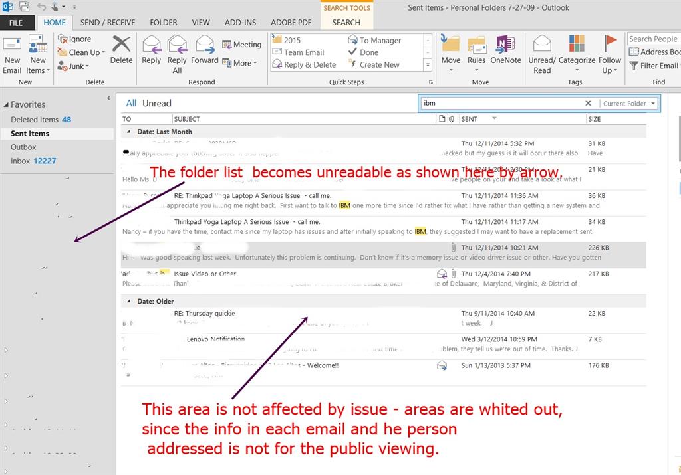Open the Filter Email menu
The height and width of the screenshot is (475, 681).
click(655, 66)
